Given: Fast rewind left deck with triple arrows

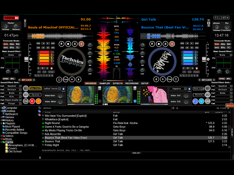Looking at the screenshot, I should (38, 43).
